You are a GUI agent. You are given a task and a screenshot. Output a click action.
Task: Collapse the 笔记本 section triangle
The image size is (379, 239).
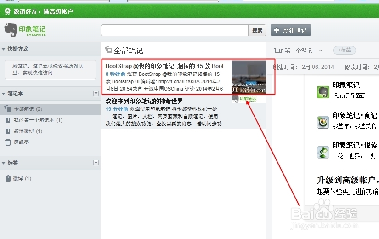click(3, 94)
